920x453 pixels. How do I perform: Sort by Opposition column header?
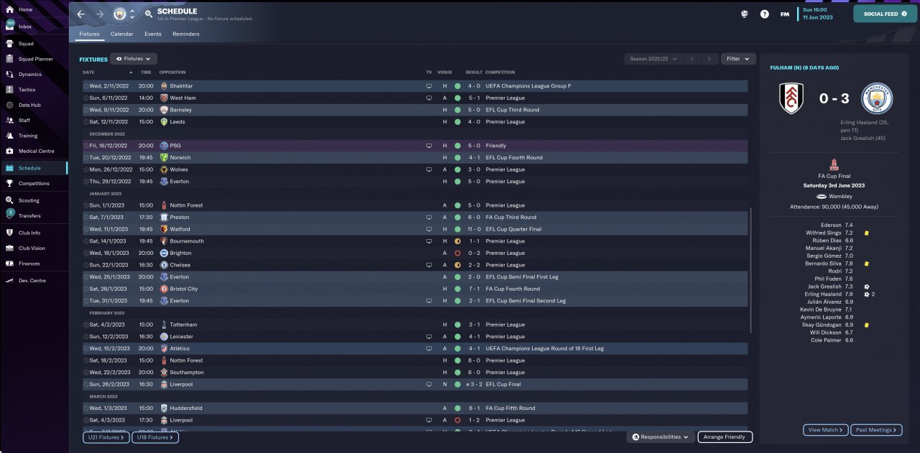[x=172, y=73]
